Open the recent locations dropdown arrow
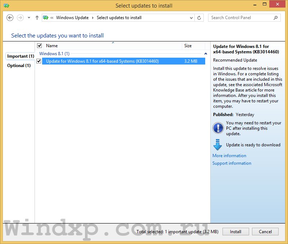The width and height of the screenshot is (288, 244). [x=29, y=18]
